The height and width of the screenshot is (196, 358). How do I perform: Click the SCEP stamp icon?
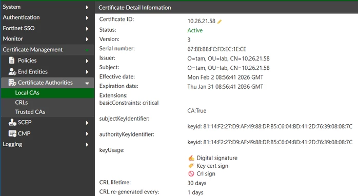click(12, 122)
